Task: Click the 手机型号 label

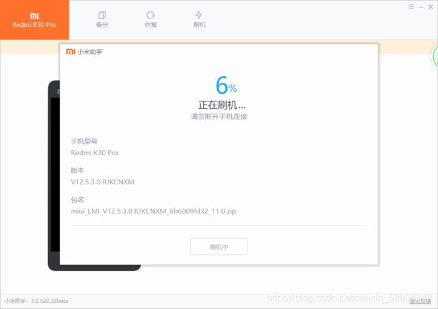Action: (84, 141)
